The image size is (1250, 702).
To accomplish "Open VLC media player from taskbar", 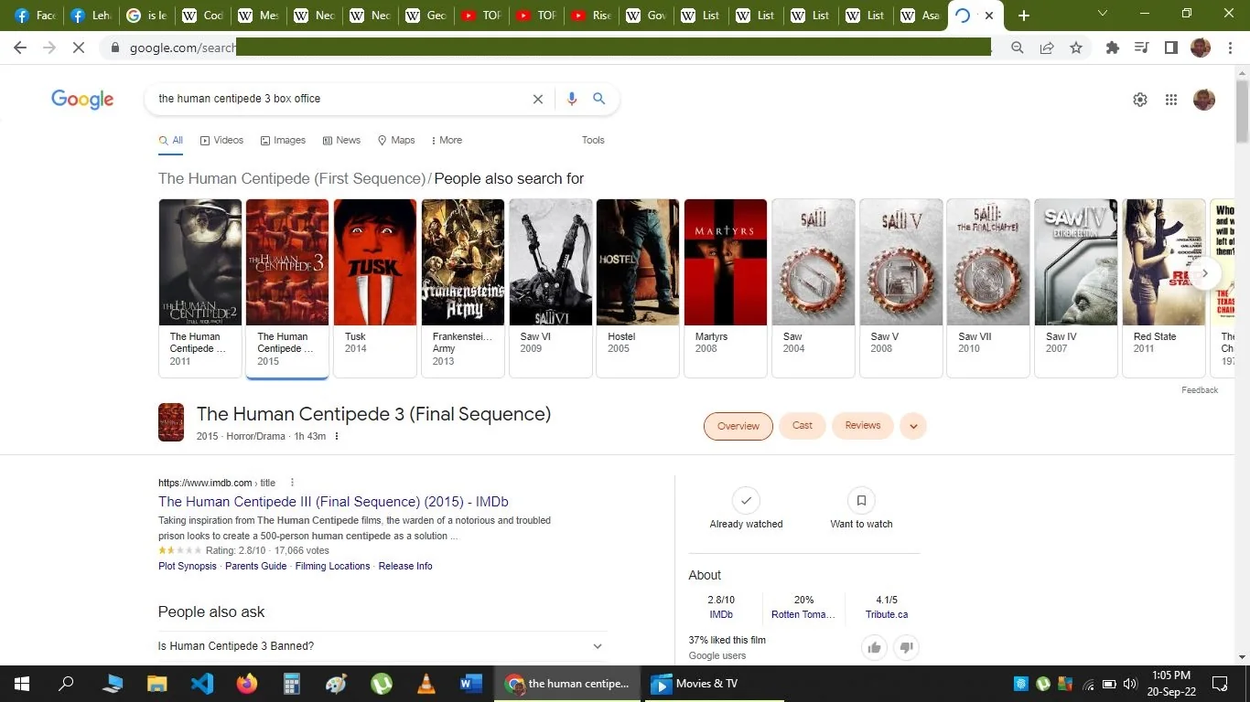I will (x=426, y=684).
